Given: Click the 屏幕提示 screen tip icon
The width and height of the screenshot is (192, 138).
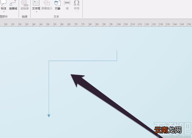Looking at the screenshot, I should click(x=47, y=5).
